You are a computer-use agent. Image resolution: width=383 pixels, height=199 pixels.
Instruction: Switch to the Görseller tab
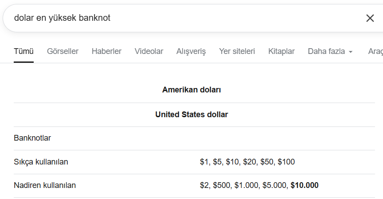63,51
